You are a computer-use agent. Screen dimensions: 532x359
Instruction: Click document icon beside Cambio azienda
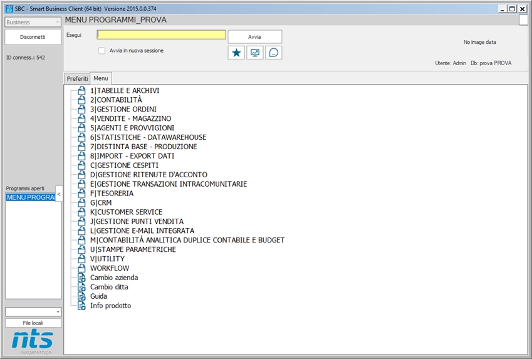click(x=81, y=278)
